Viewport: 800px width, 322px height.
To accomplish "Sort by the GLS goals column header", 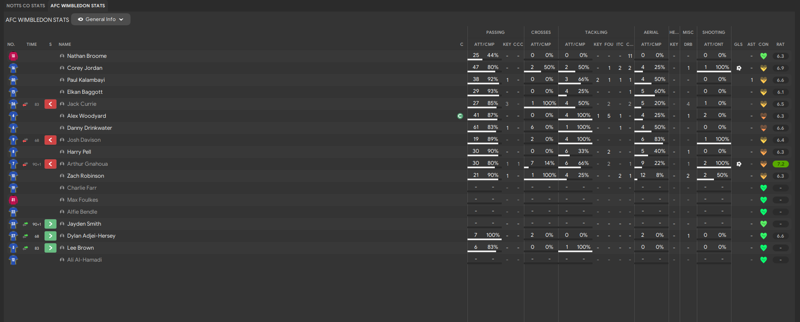I will coord(738,45).
